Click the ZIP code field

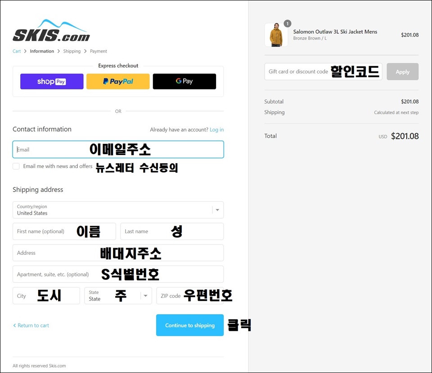(x=190, y=296)
